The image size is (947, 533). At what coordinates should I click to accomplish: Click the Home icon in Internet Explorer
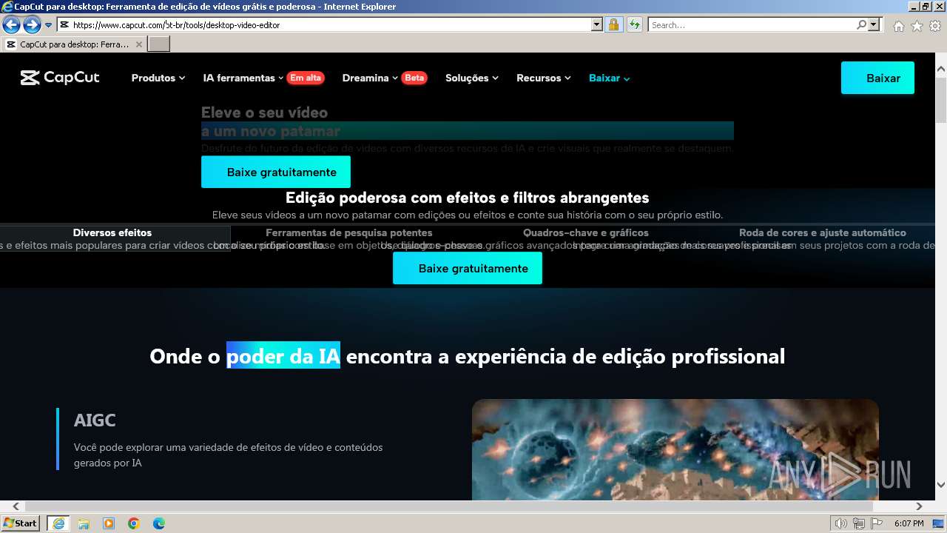pyautogui.click(x=898, y=26)
